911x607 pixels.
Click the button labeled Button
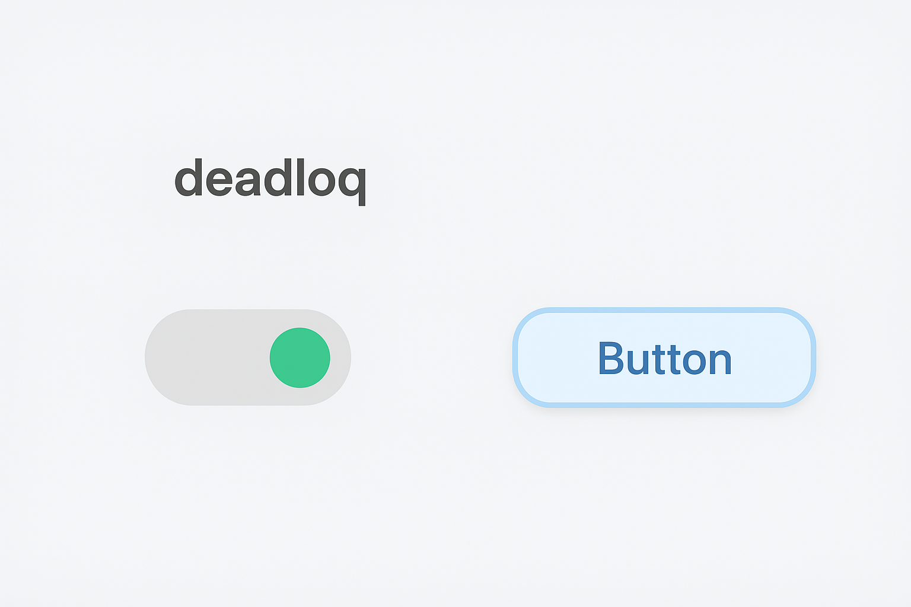click(664, 357)
